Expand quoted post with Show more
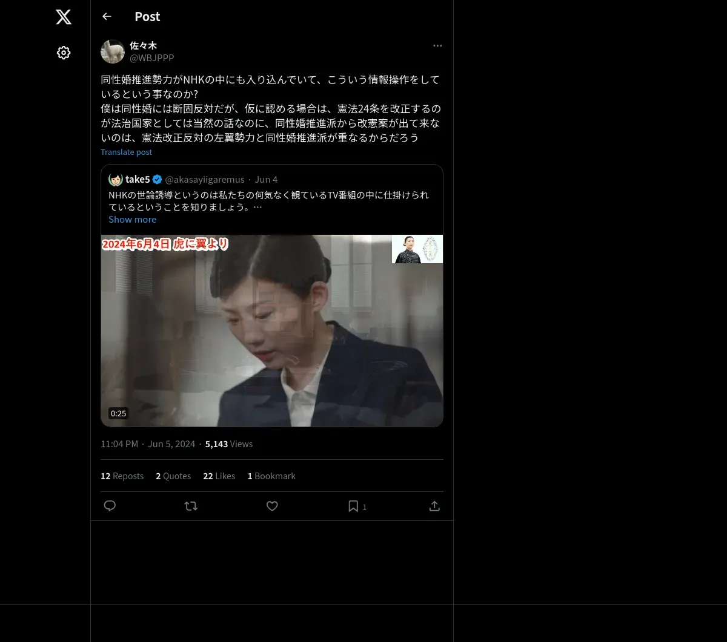This screenshot has height=642, width=727. [x=132, y=219]
